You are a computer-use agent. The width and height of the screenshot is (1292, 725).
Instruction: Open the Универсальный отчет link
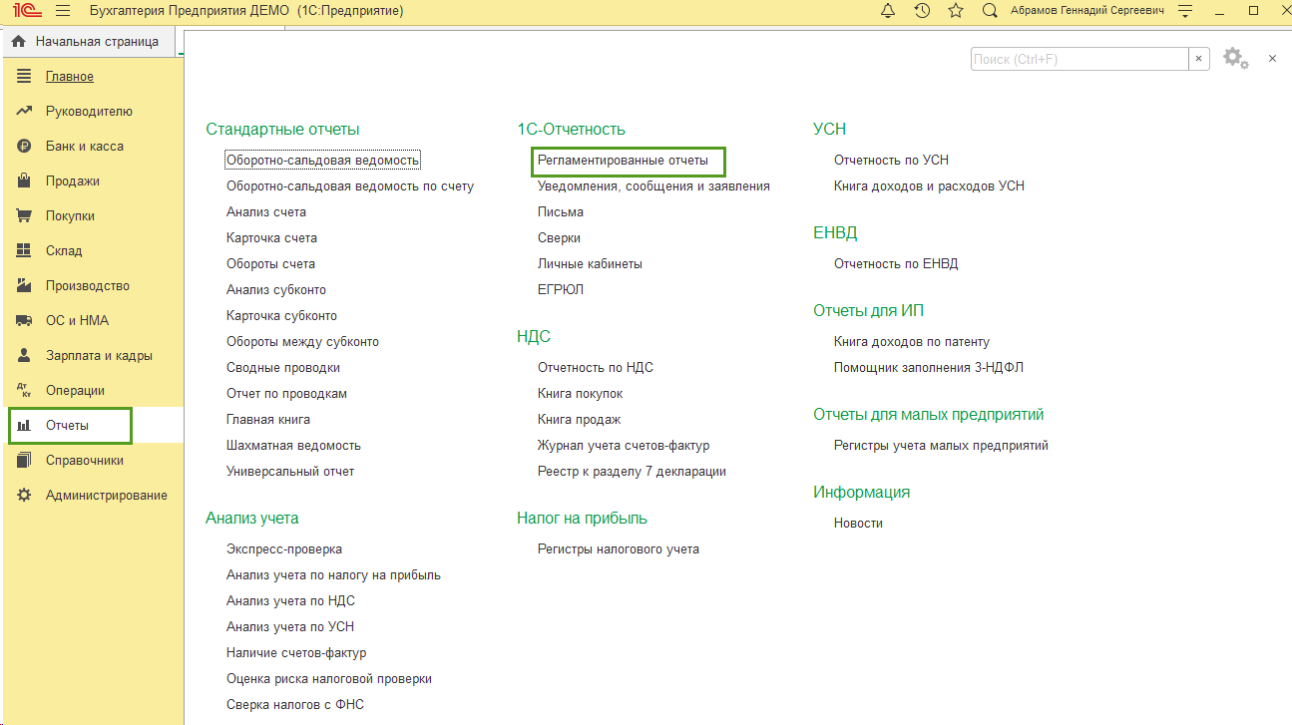290,471
